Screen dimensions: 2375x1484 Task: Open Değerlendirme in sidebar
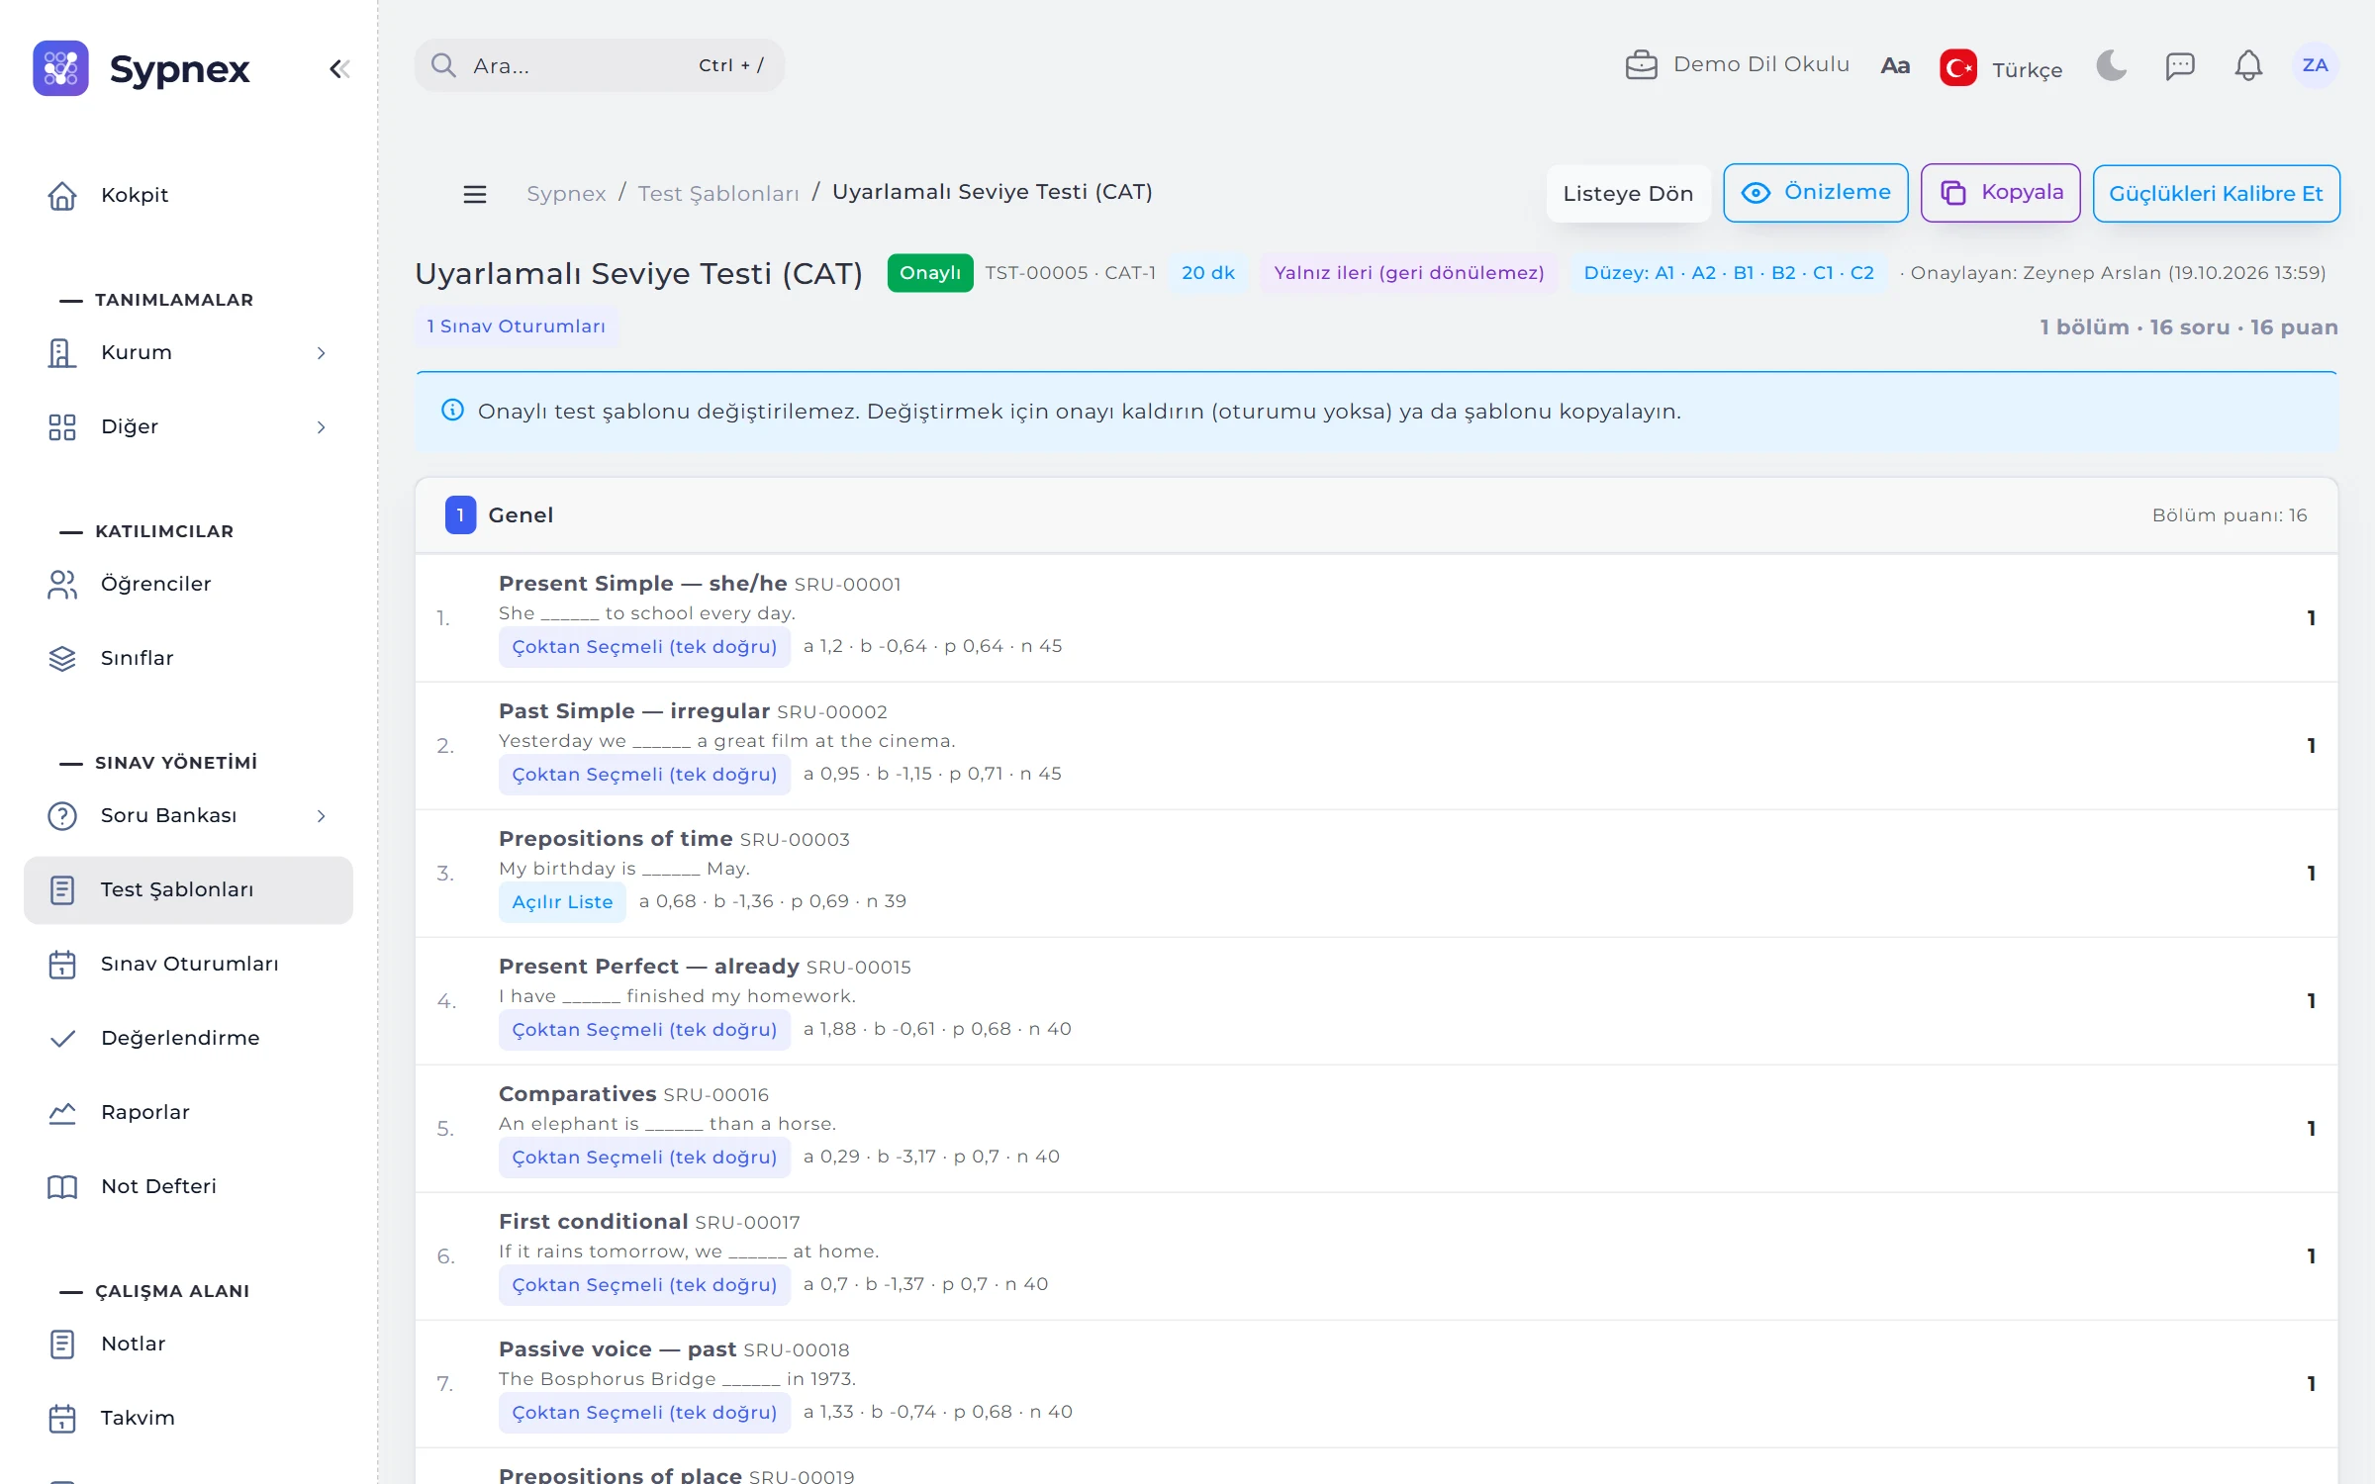coord(188,1038)
